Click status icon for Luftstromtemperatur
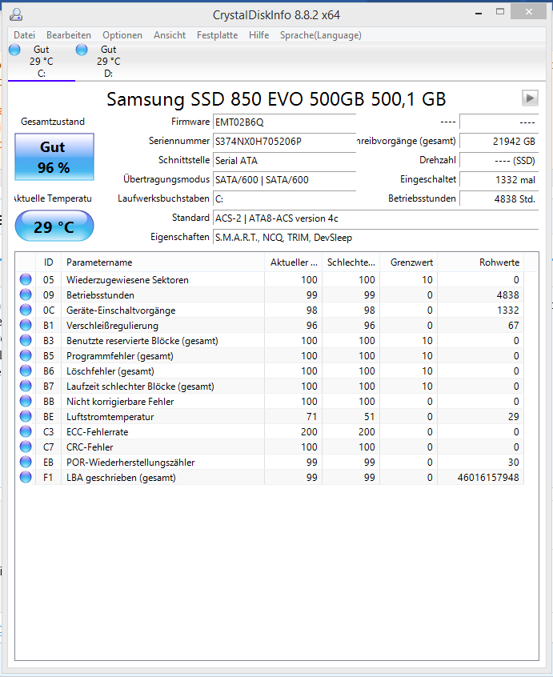 tap(26, 416)
